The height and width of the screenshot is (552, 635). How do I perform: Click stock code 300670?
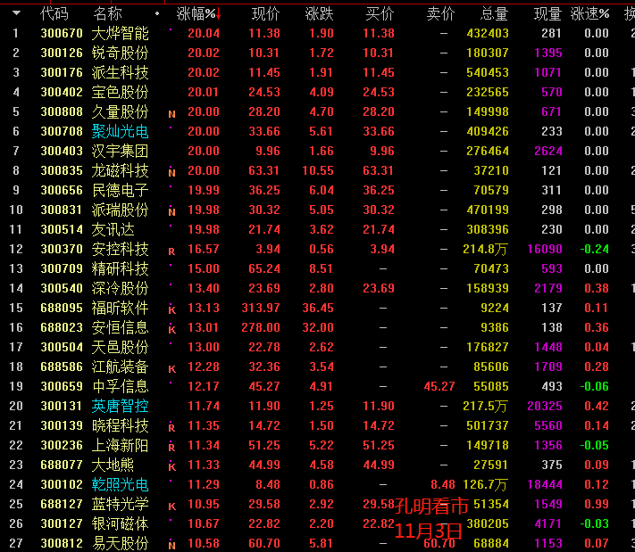(62, 33)
